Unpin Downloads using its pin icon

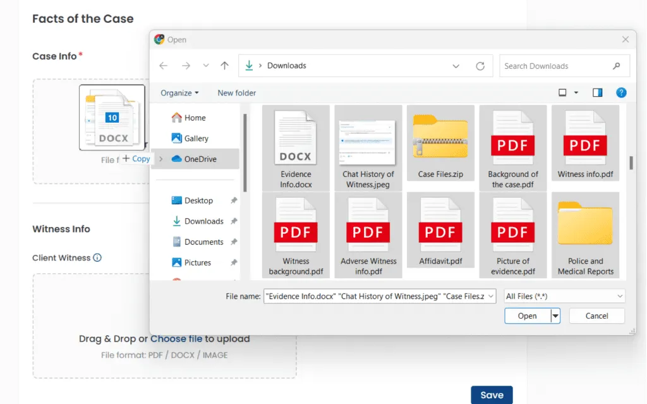pos(234,221)
